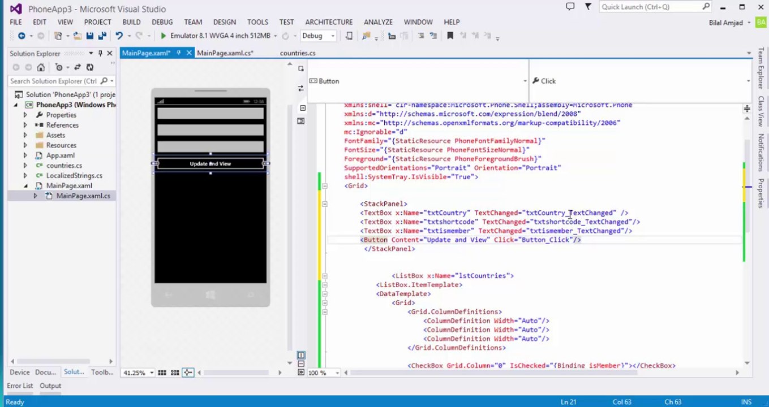Open the BUILD menu
This screenshot has height=407, width=769.
point(131,22)
